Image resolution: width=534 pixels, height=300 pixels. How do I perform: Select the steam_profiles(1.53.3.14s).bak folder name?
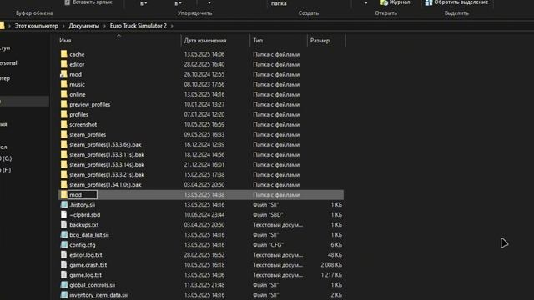[107, 165]
